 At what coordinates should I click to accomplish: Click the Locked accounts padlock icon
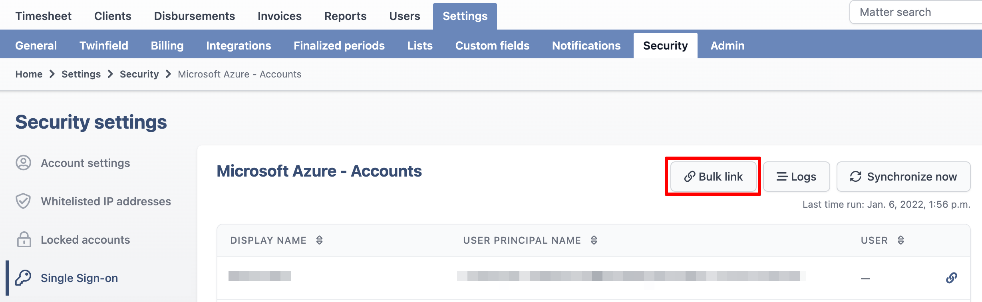tap(24, 239)
